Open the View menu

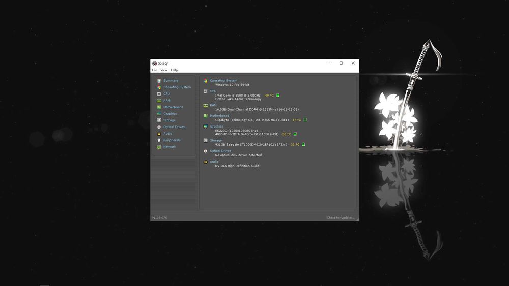[x=164, y=70]
